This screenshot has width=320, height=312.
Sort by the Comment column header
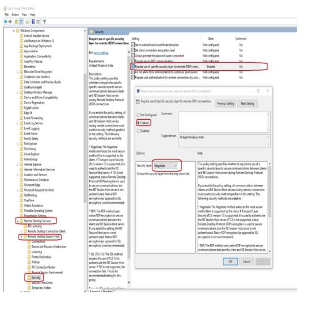click(x=241, y=39)
